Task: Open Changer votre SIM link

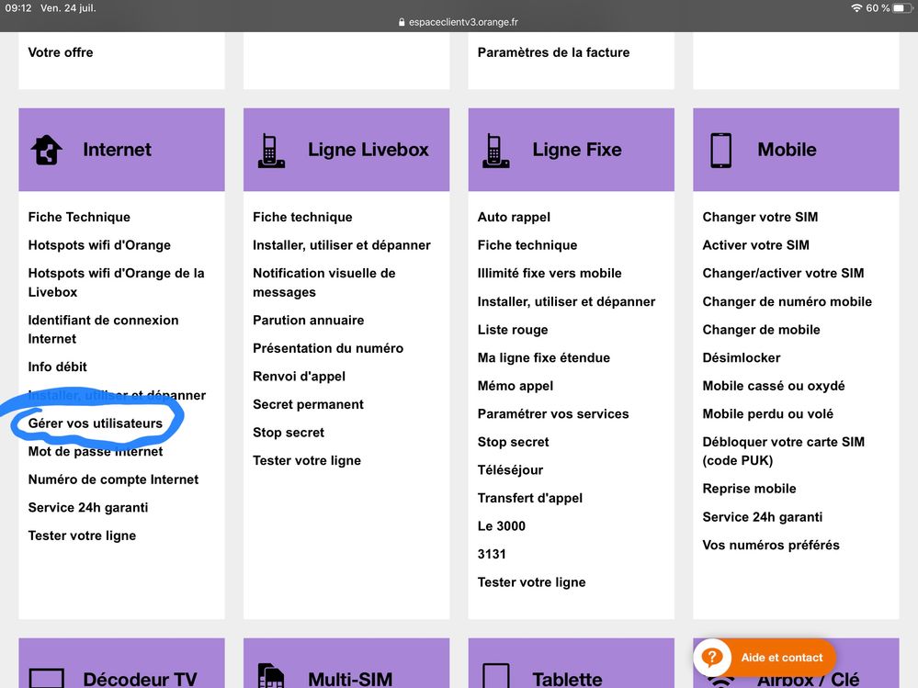Action: (761, 217)
